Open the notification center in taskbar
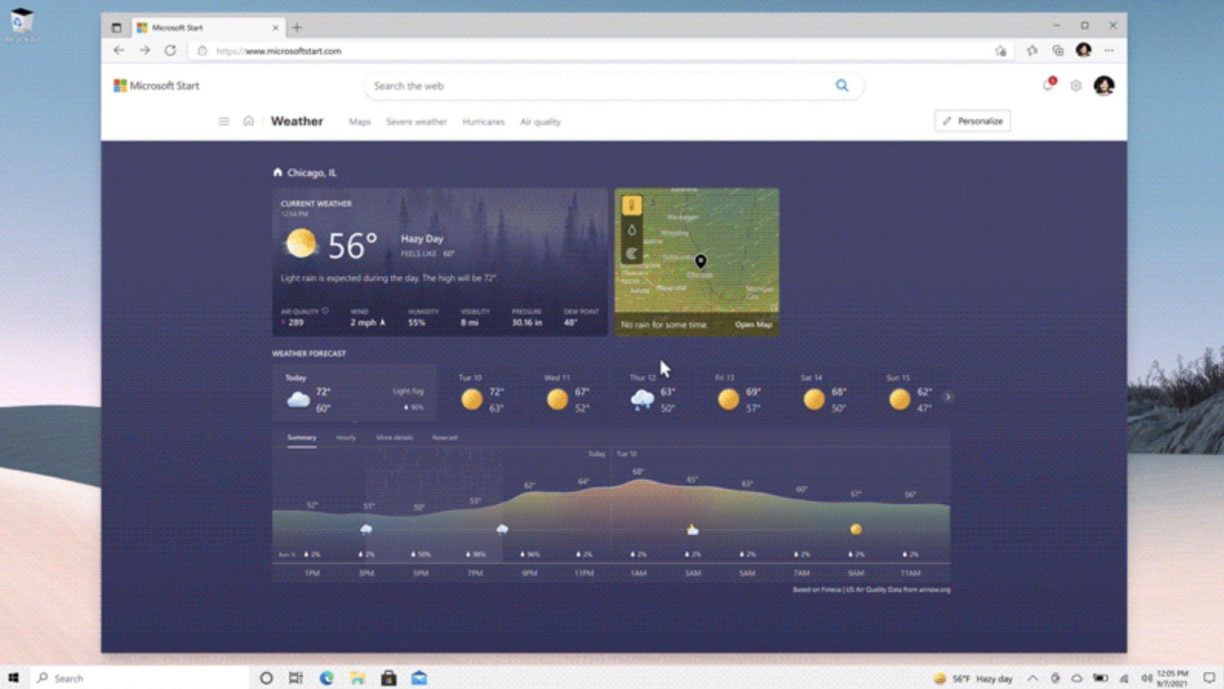Screen dimensions: 1224x689 click(x=1209, y=678)
